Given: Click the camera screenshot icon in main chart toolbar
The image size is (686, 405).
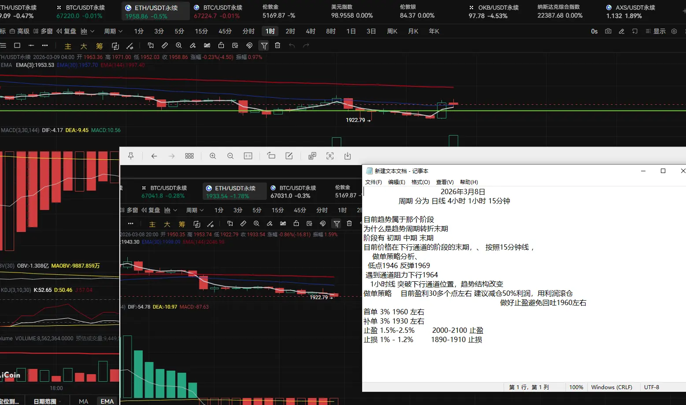Looking at the screenshot, I should 608,31.
